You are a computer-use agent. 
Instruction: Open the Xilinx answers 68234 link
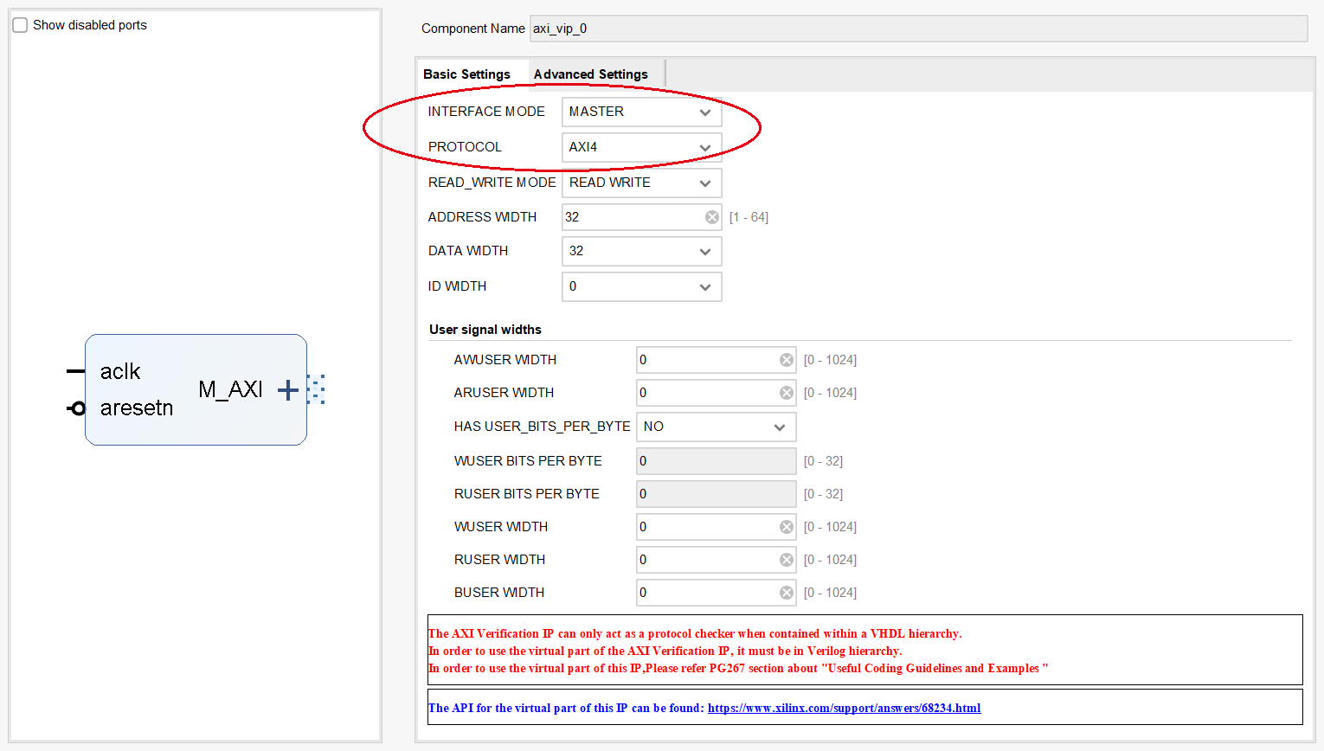point(844,708)
